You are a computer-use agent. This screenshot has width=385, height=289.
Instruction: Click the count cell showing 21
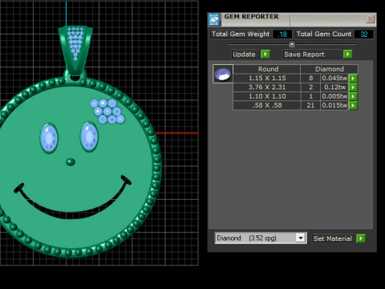click(x=310, y=105)
